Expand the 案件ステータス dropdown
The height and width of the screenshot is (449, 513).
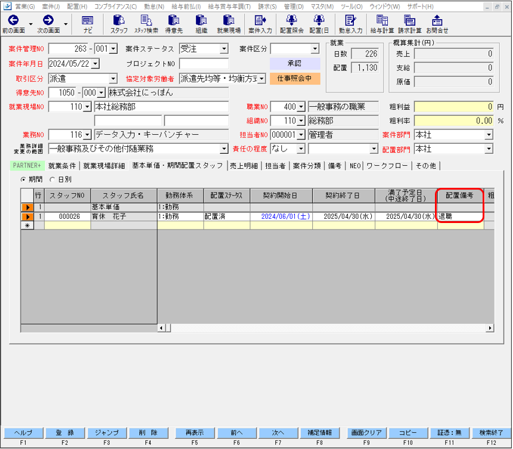[224, 49]
